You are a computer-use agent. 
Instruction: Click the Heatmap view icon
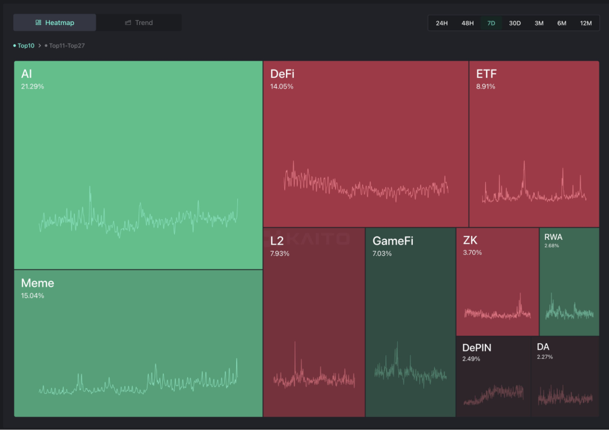pyautogui.click(x=38, y=23)
